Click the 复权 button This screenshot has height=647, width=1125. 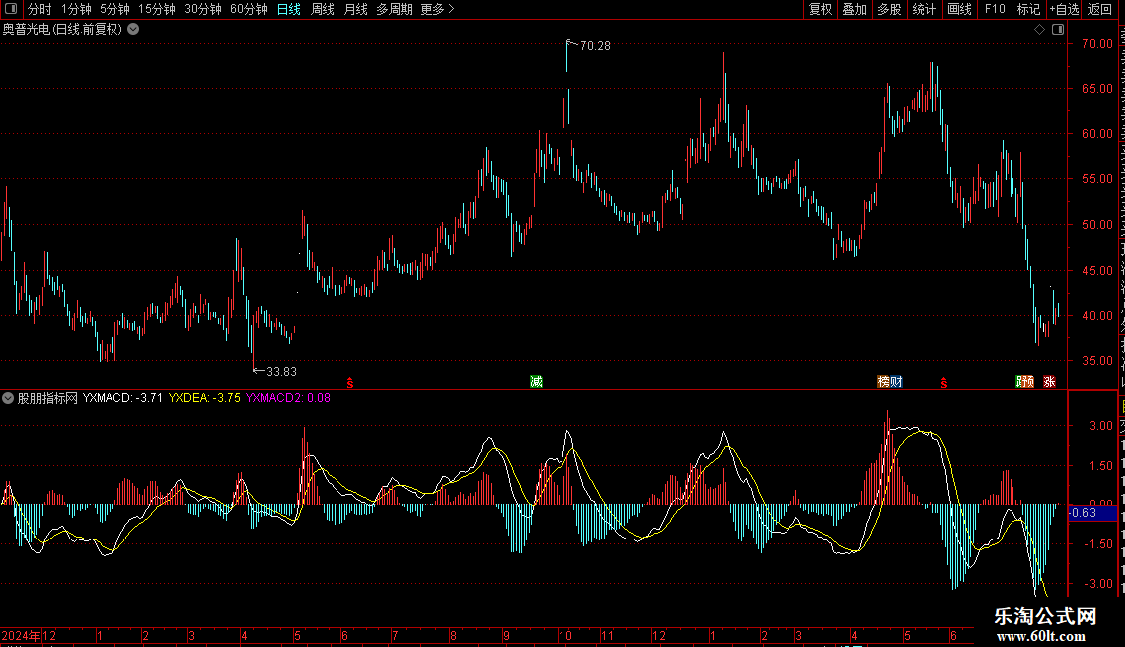point(820,9)
